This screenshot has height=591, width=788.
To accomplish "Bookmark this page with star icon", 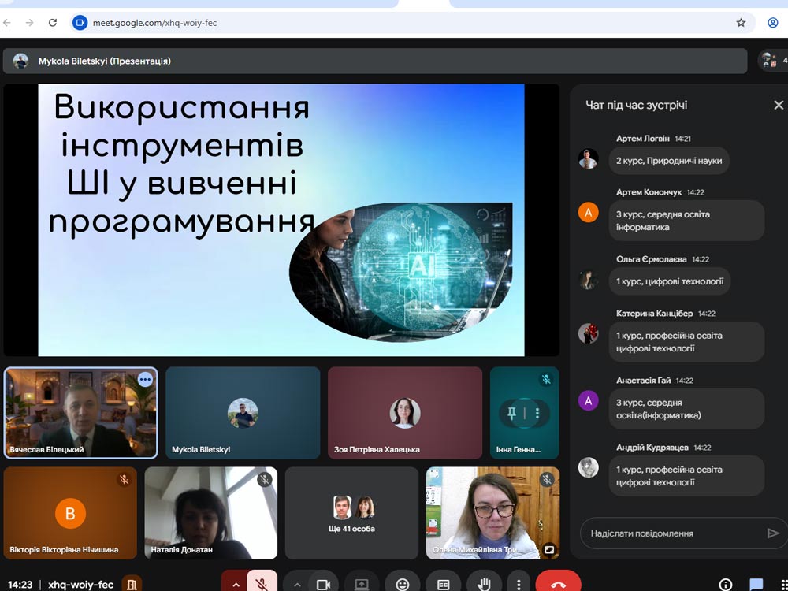I will (741, 23).
